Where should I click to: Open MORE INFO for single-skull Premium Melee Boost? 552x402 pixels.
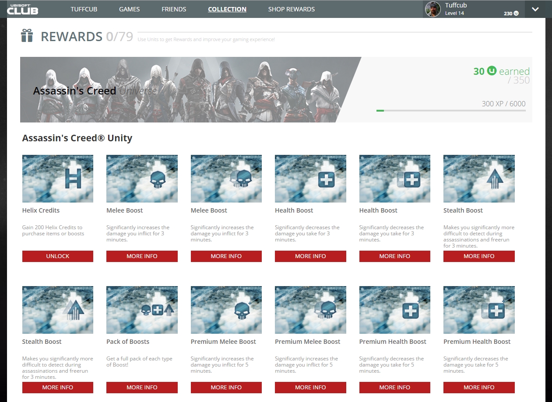pyautogui.click(x=226, y=388)
